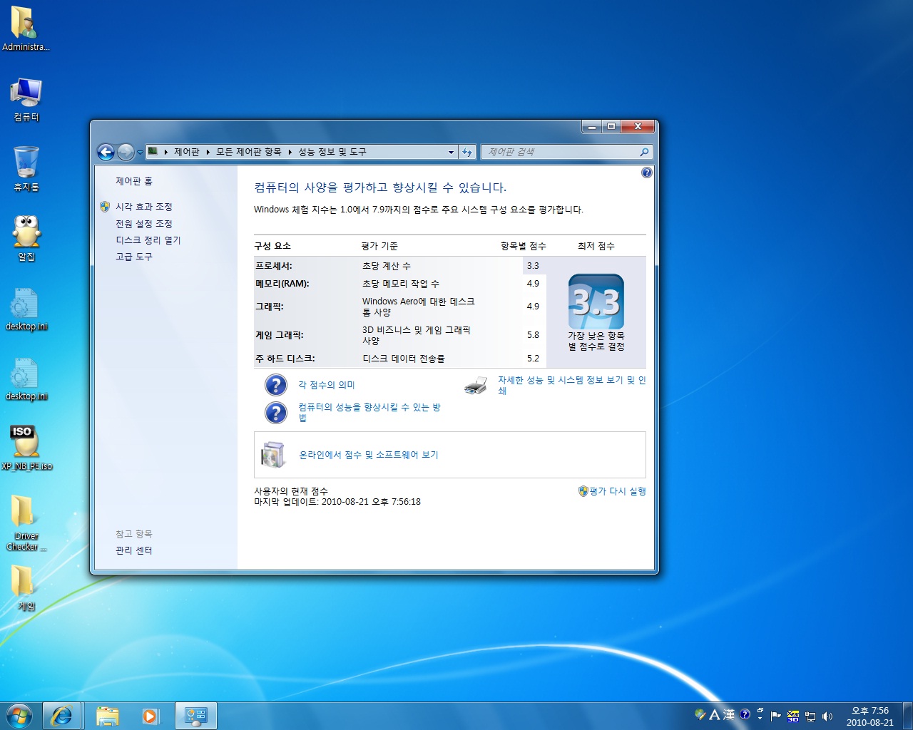Click the taskbar clock and date

[x=869, y=716]
